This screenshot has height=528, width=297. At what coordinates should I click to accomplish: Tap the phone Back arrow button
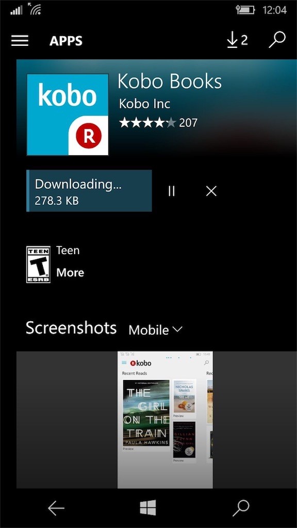[56, 508]
